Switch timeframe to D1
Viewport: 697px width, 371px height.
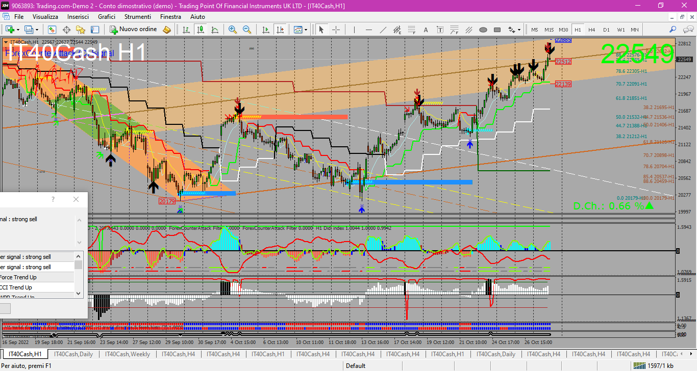pos(606,30)
